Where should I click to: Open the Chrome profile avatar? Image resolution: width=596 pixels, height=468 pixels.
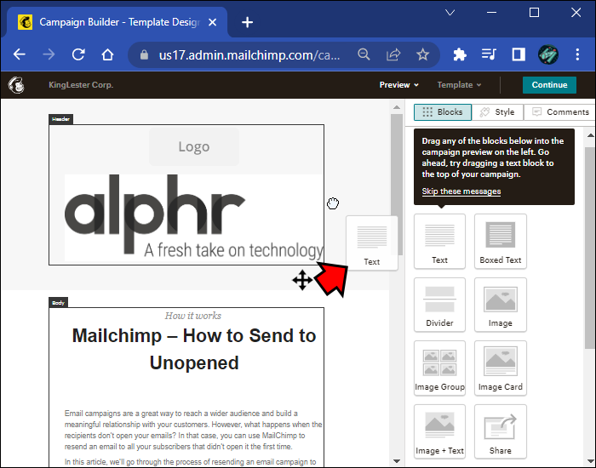548,54
